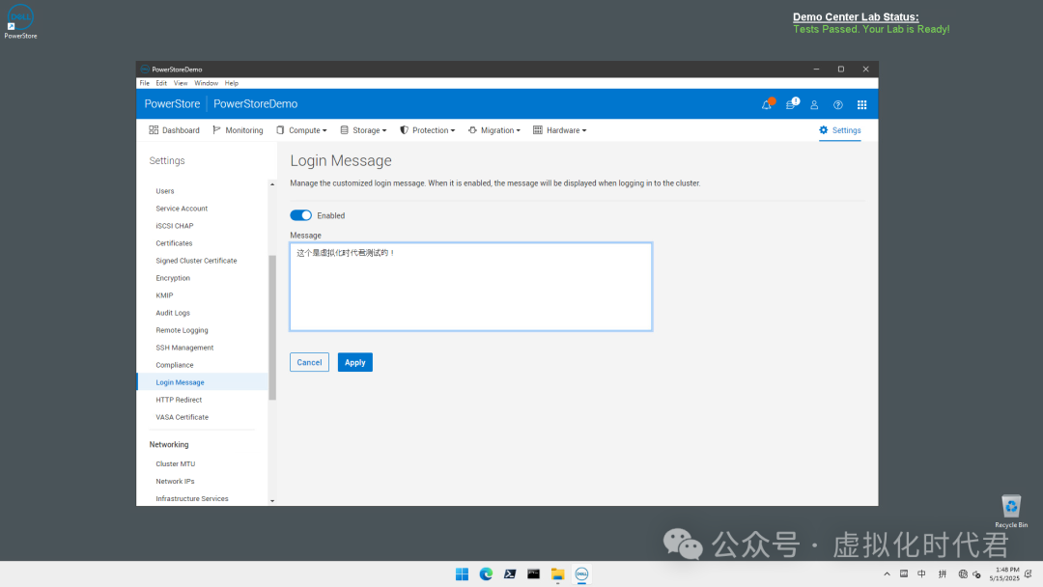The height and width of the screenshot is (587, 1043).
Task: Open the Windows Start menu
Action: tap(462, 574)
